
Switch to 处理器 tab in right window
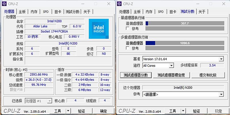coord(124,12)
